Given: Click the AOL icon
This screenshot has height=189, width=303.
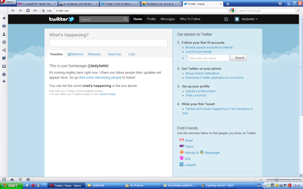Looking at the screenshot, I should pos(181,158).
